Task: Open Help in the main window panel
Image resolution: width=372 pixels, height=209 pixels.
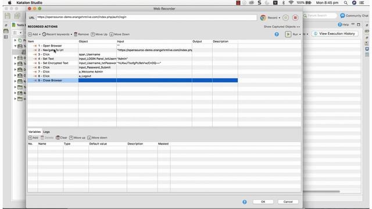Action: click(x=343, y=24)
